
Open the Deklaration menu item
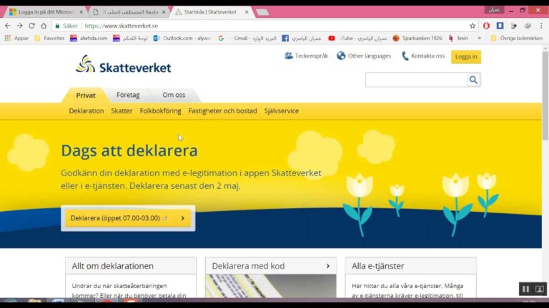pyautogui.click(x=86, y=111)
